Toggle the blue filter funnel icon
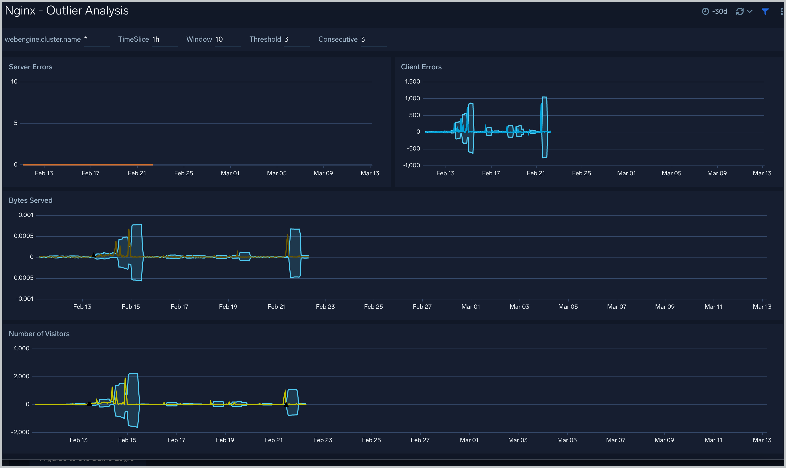The image size is (786, 468). [765, 11]
